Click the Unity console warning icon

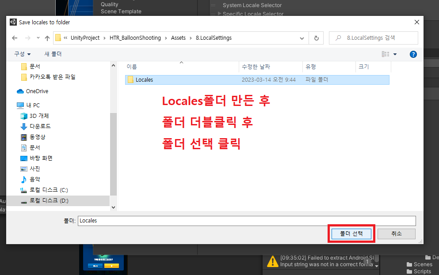point(272,262)
